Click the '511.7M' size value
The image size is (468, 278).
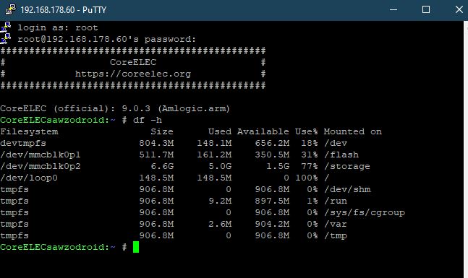pyautogui.click(x=156, y=155)
